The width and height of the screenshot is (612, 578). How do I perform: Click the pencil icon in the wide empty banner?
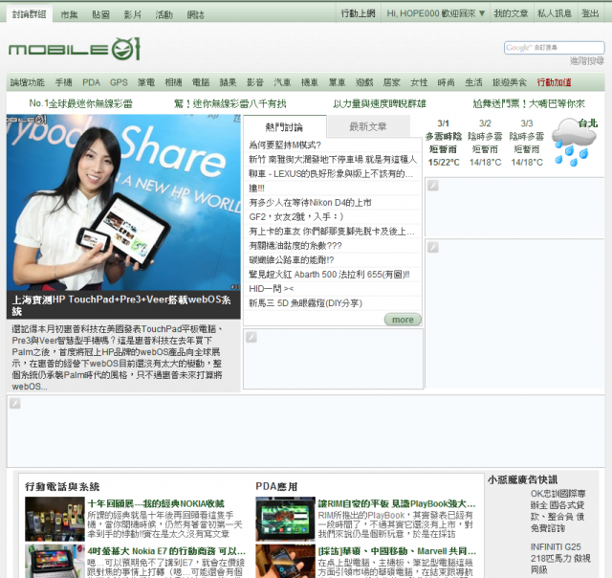pyautogui.click(x=15, y=403)
